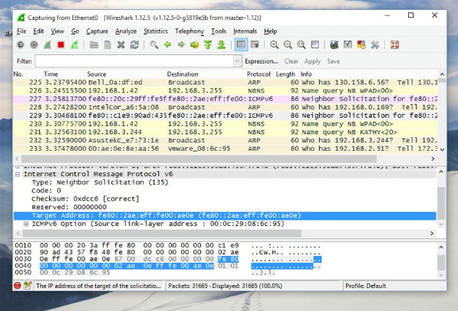Image resolution: width=458 pixels, height=311 pixels.
Task: Select packet 231 NBNS KATHY query row
Action: (226, 133)
